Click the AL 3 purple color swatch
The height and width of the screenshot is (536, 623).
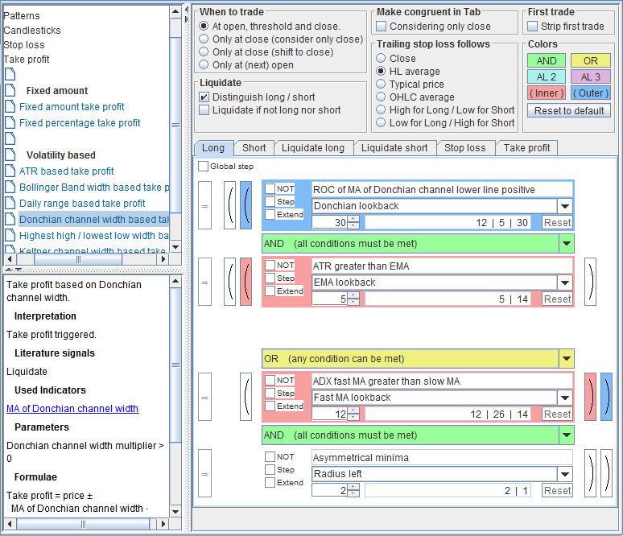(x=590, y=77)
